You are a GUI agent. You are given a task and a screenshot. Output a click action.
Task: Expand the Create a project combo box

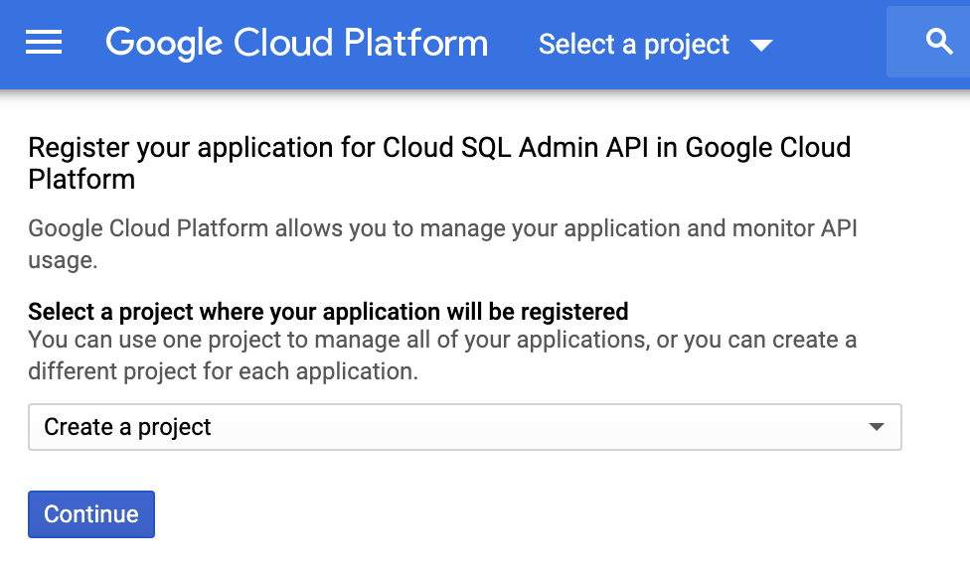point(464,427)
